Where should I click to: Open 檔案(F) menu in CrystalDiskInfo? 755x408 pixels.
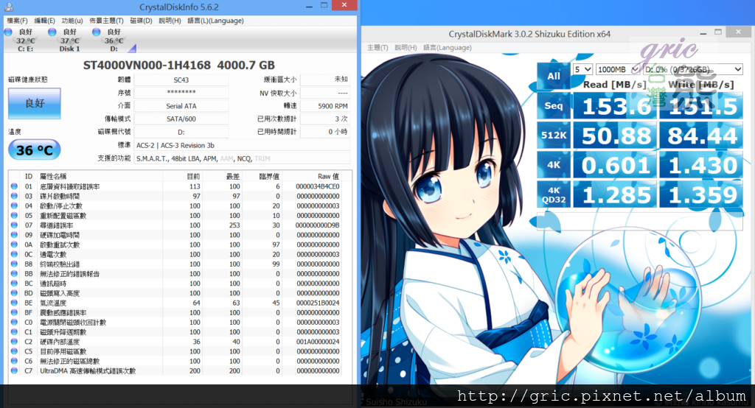click(x=18, y=21)
